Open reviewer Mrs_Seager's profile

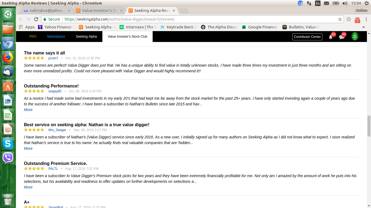[57, 130]
